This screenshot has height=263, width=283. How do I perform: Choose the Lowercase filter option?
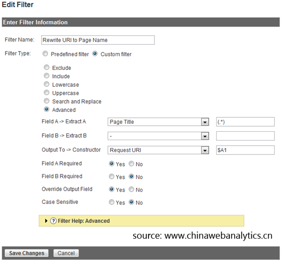pyautogui.click(x=47, y=84)
